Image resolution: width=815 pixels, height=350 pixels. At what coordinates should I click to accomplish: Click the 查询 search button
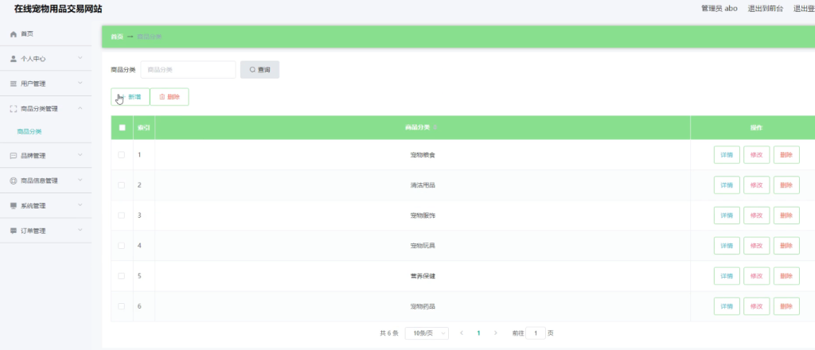[x=260, y=69]
